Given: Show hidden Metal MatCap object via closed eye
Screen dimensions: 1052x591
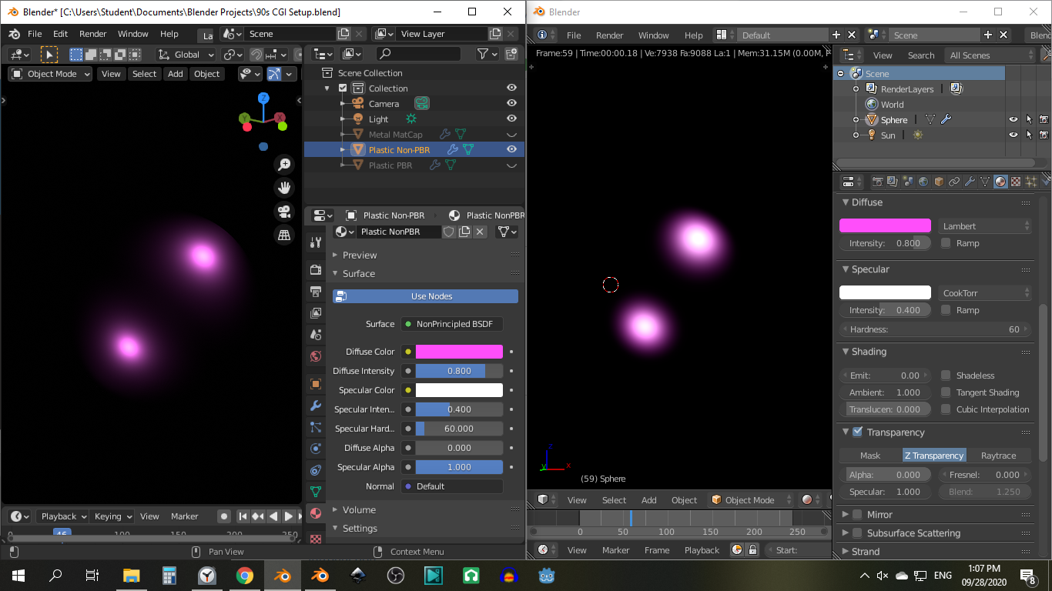Looking at the screenshot, I should coord(511,135).
